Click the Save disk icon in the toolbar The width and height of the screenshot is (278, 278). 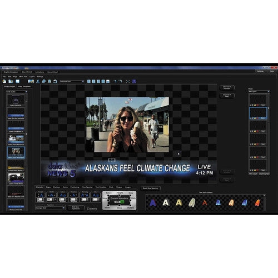[17, 81]
